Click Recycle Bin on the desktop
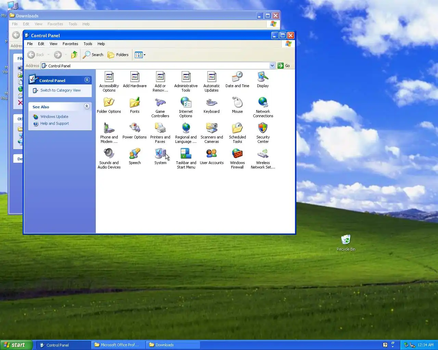This screenshot has width=438, height=350. (x=346, y=243)
